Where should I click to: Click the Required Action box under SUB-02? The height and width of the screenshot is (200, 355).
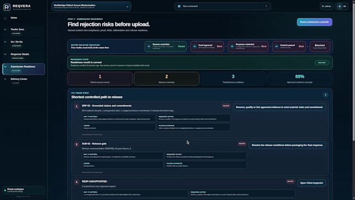206,156
